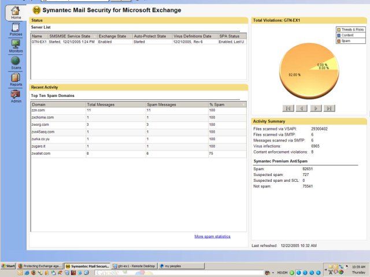Open the Home view in sidebar

[x=16, y=13]
